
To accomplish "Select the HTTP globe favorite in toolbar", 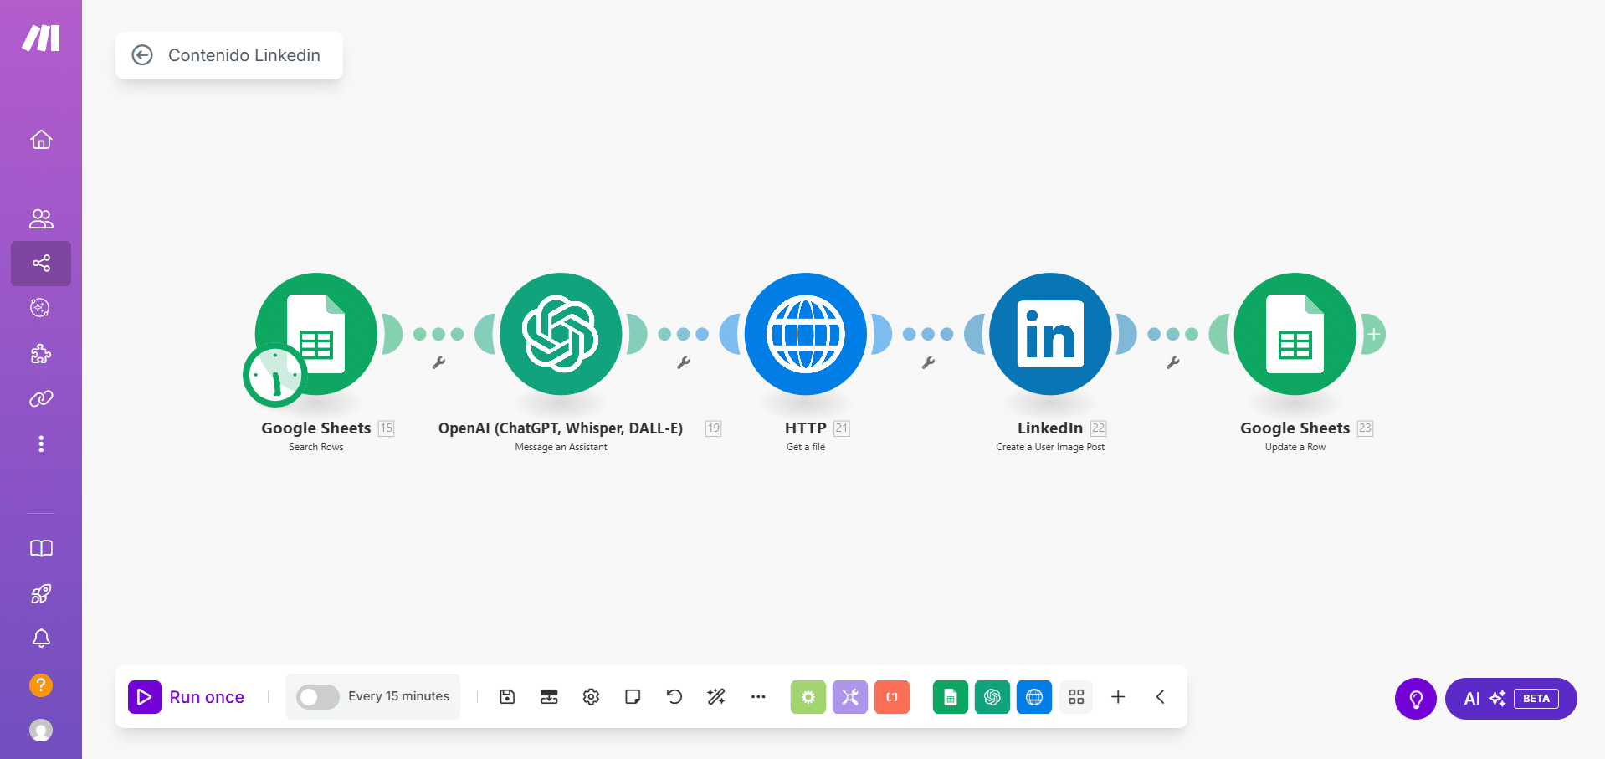I will (x=1034, y=697).
